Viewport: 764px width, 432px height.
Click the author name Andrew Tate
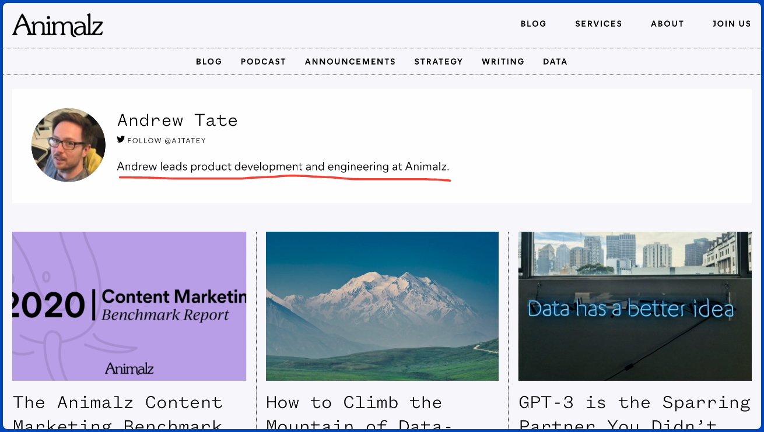click(x=177, y=120)
